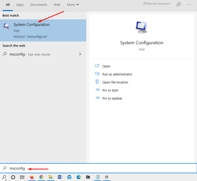Open Microsoft Edge from the taskbar

pyautogui.click(x=79, y=177)
